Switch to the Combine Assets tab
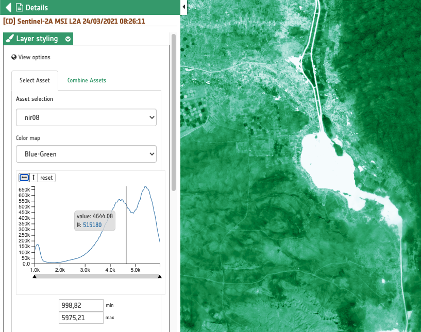421x332 pixels. [x=87, y=80]
